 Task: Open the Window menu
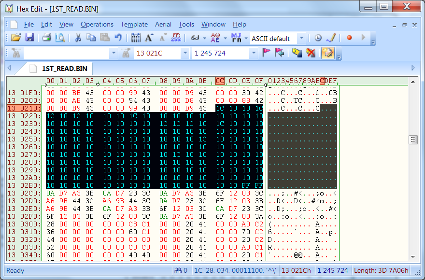tap(213, 25)
